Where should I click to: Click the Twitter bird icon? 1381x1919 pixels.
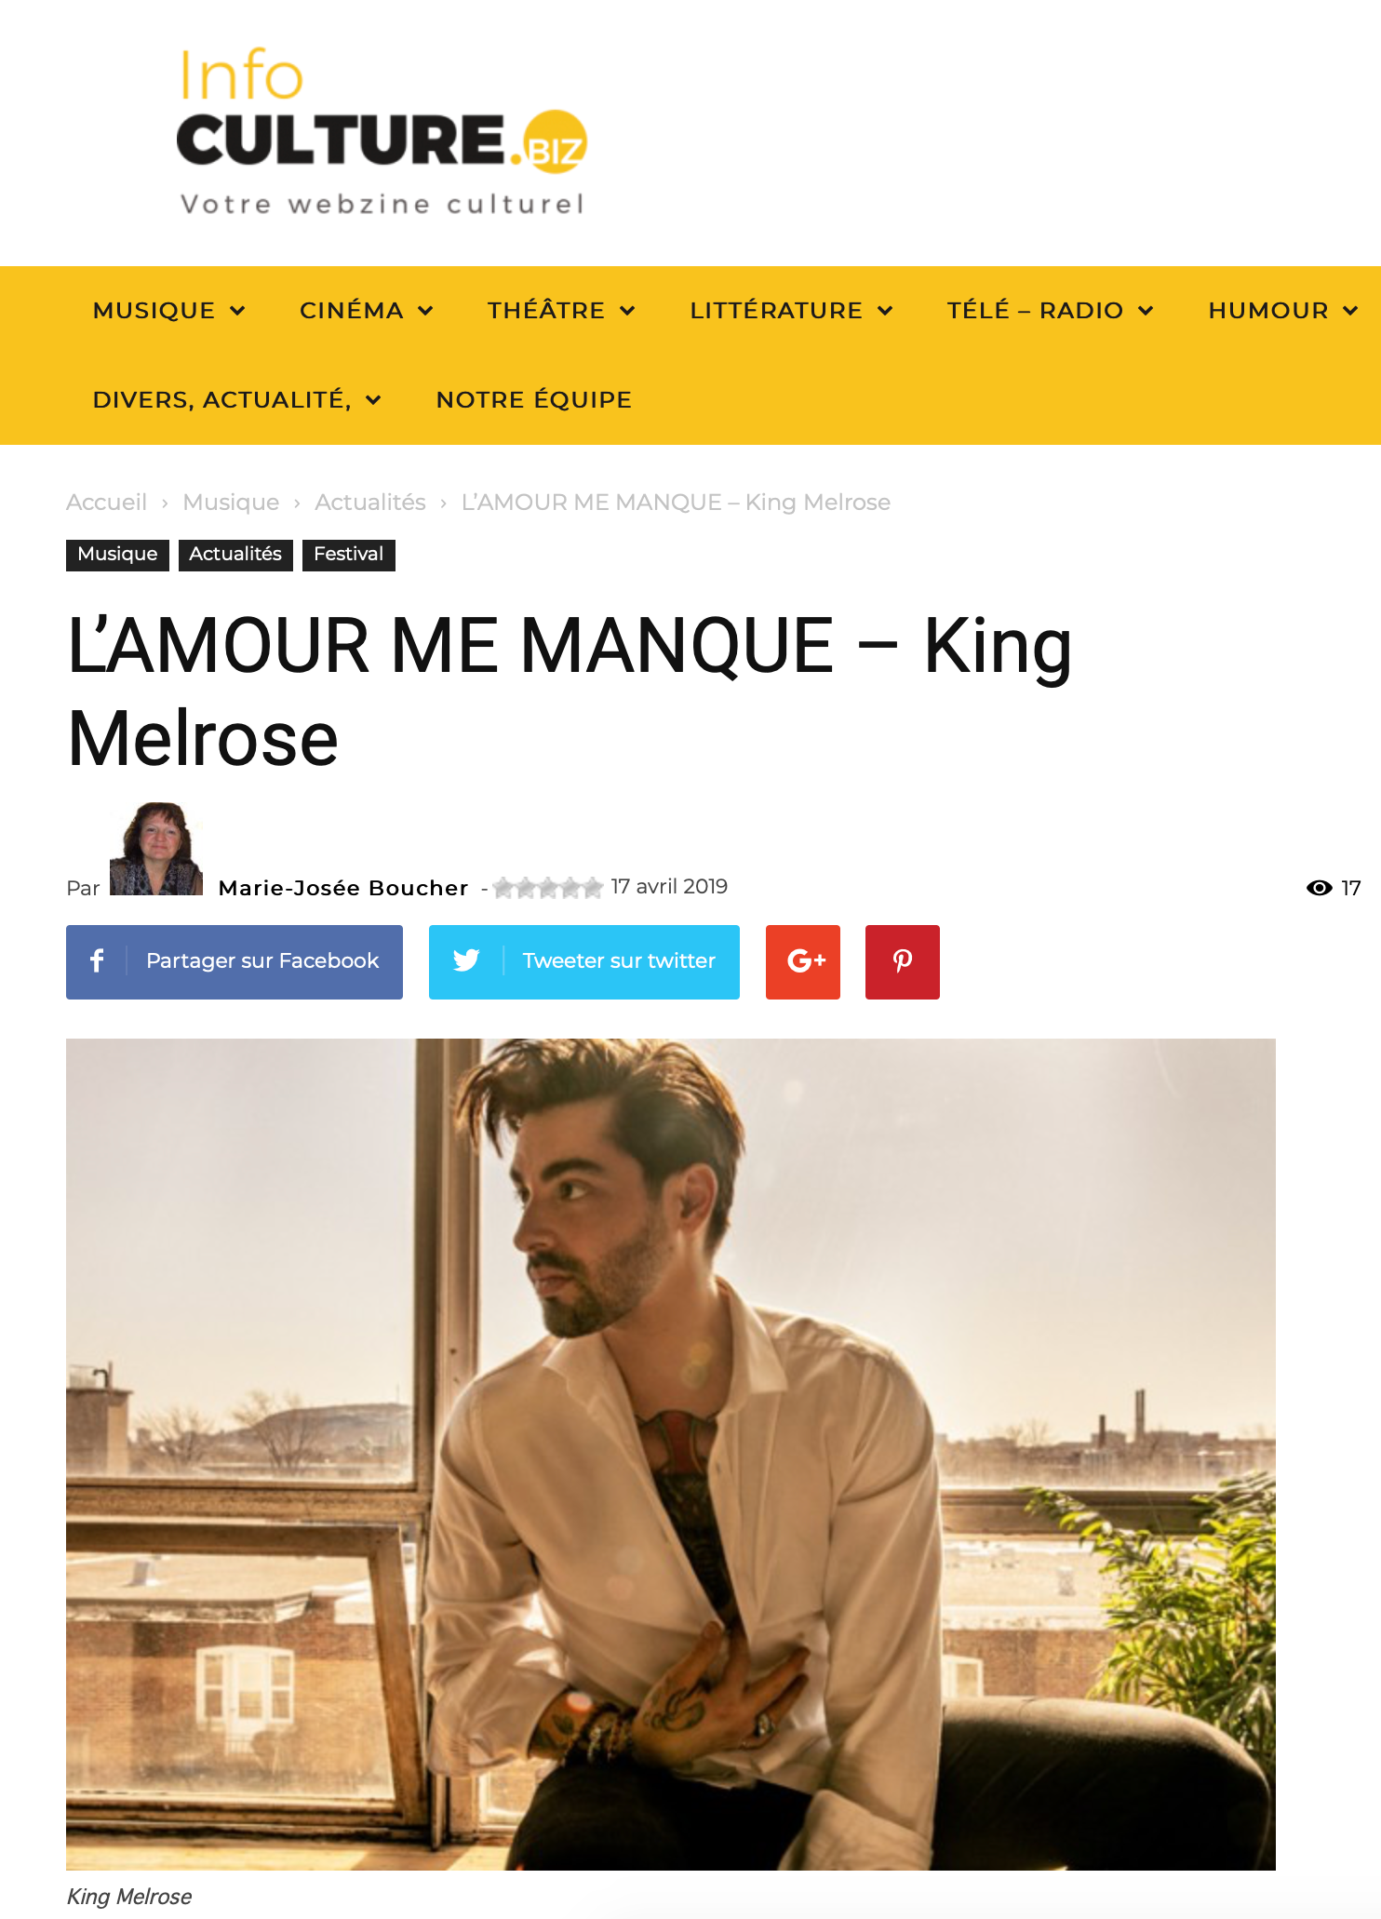[466, 960]
